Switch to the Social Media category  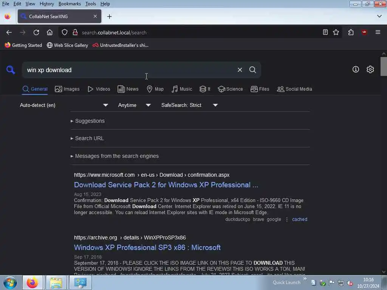[294, 89]
